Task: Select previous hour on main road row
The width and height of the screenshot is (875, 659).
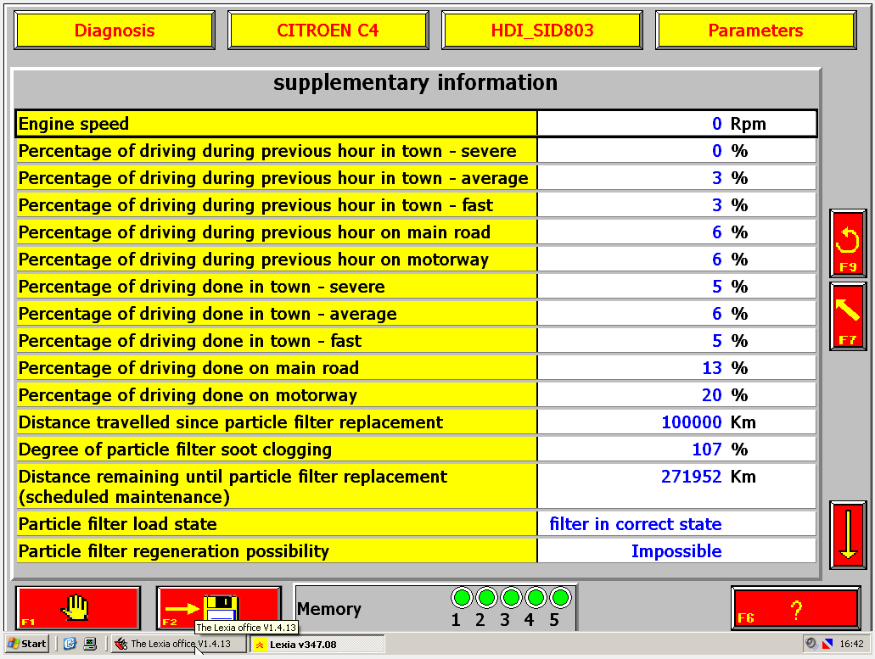Action: pyautogui.click(x=416, y=232)
